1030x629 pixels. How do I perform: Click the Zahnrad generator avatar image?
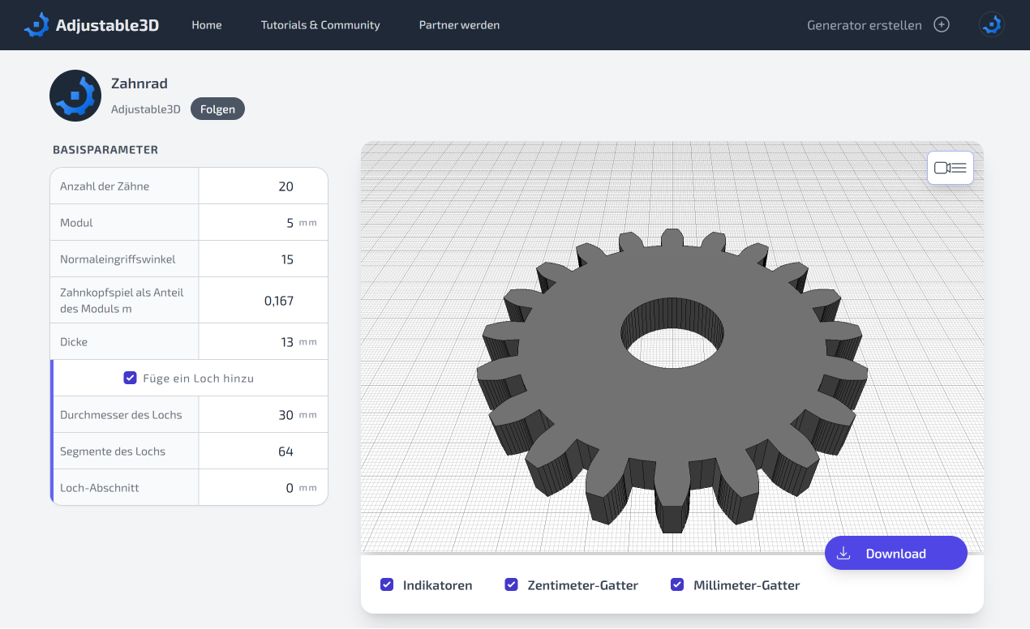click(75, 96)
